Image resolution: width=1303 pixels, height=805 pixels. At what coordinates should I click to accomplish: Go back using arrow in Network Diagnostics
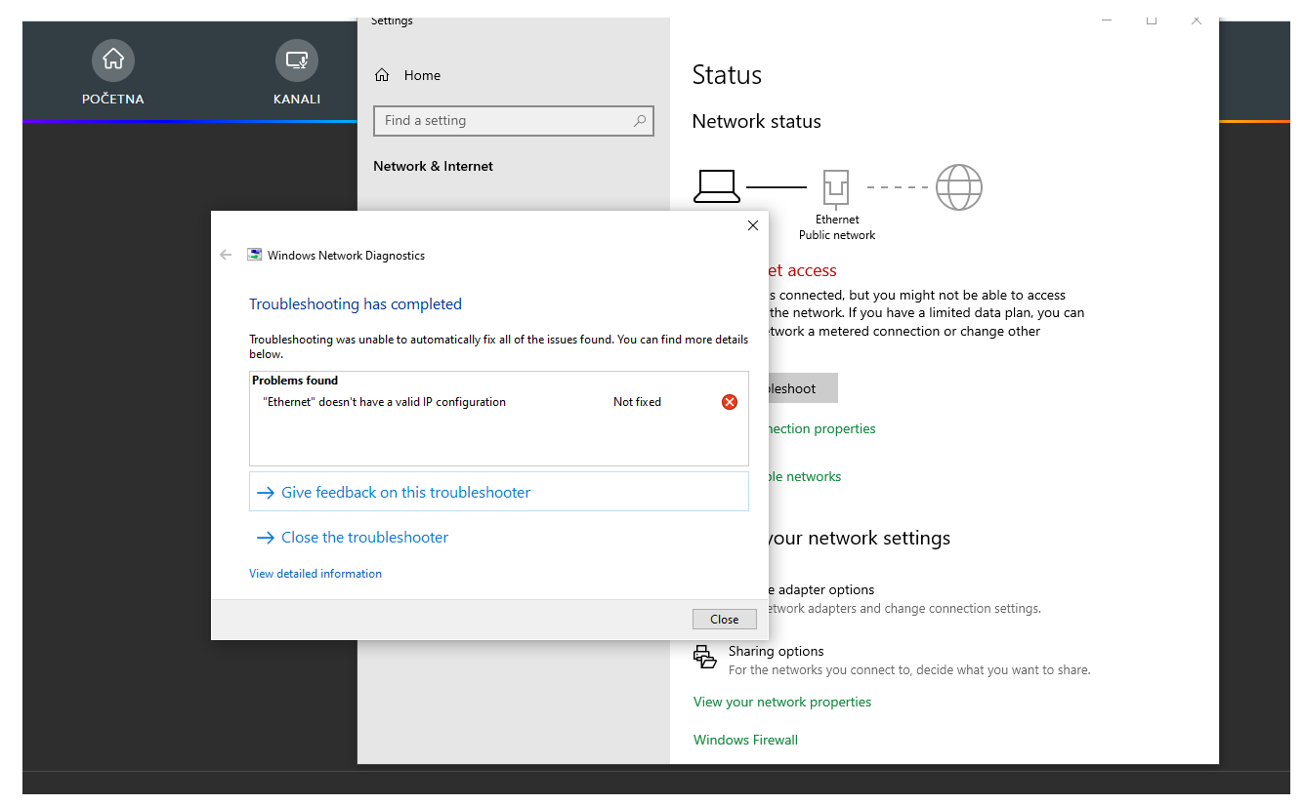tap(226, 255)
